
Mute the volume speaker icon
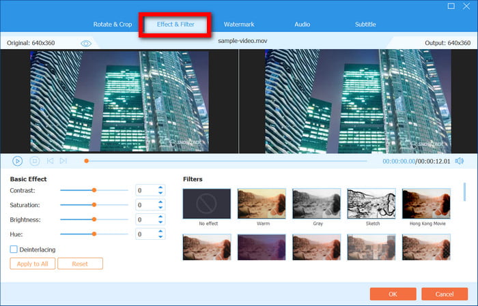point(459,161)
